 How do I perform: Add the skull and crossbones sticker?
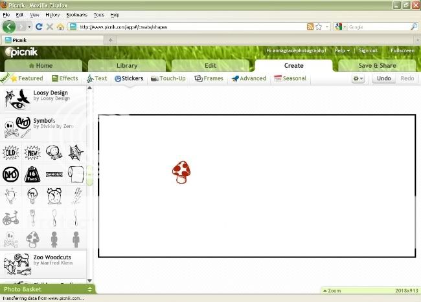click(x=11, y=239)
